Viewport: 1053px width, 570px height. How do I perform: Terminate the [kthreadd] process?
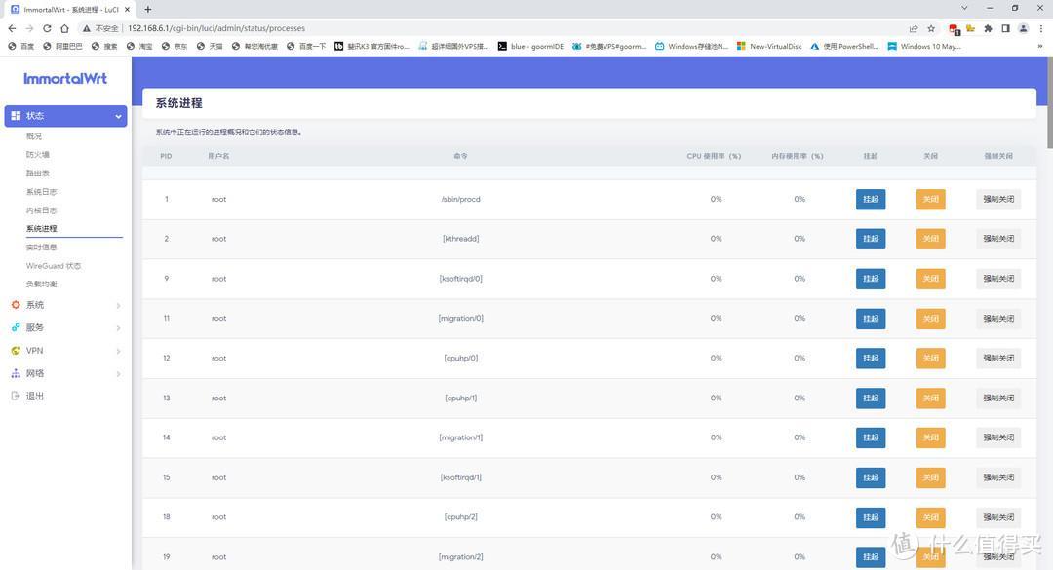[931, 239]
